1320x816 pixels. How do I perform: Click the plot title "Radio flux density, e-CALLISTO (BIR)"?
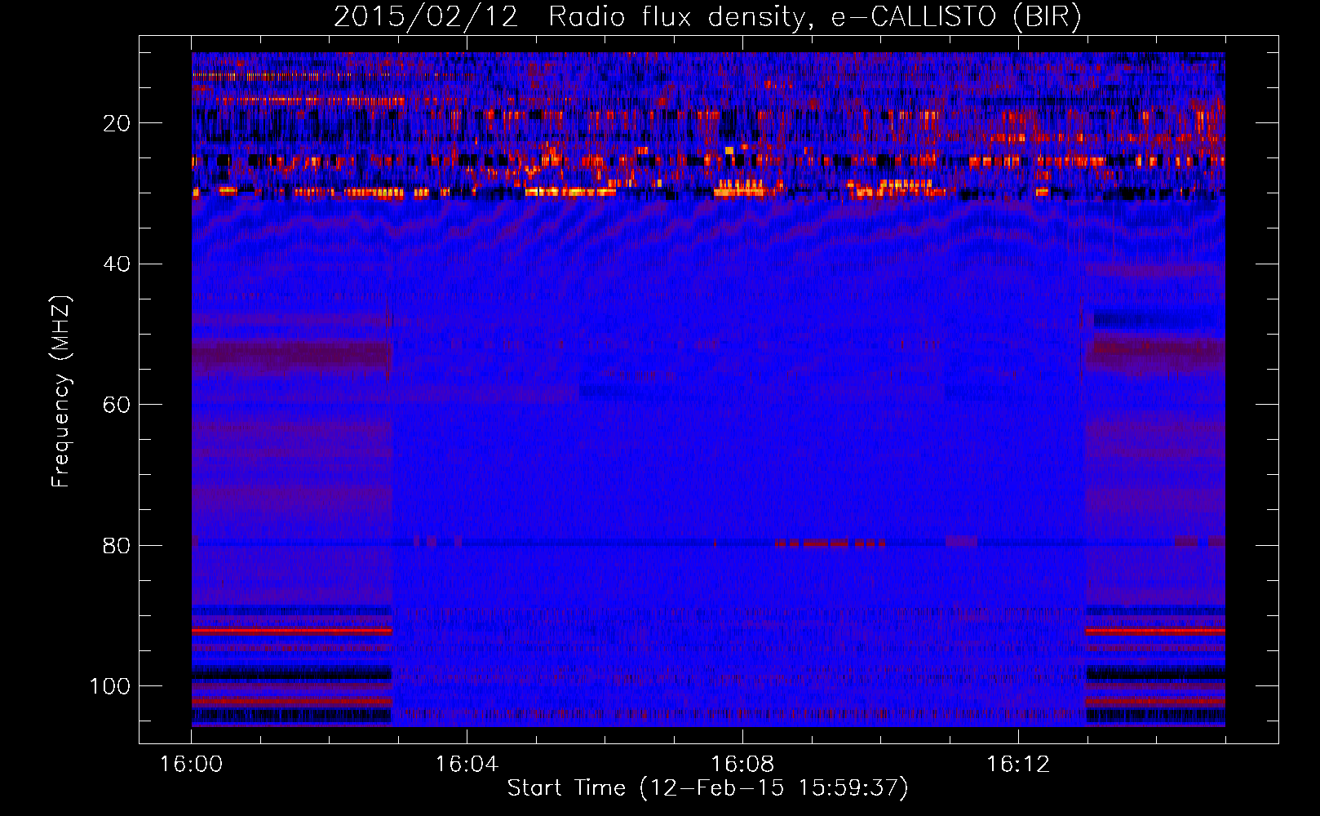814,17
